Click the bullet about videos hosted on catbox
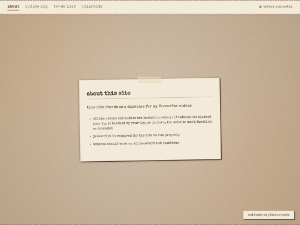Image resolution: width=300 pixels, height=225 pixels. click(152, 122)
